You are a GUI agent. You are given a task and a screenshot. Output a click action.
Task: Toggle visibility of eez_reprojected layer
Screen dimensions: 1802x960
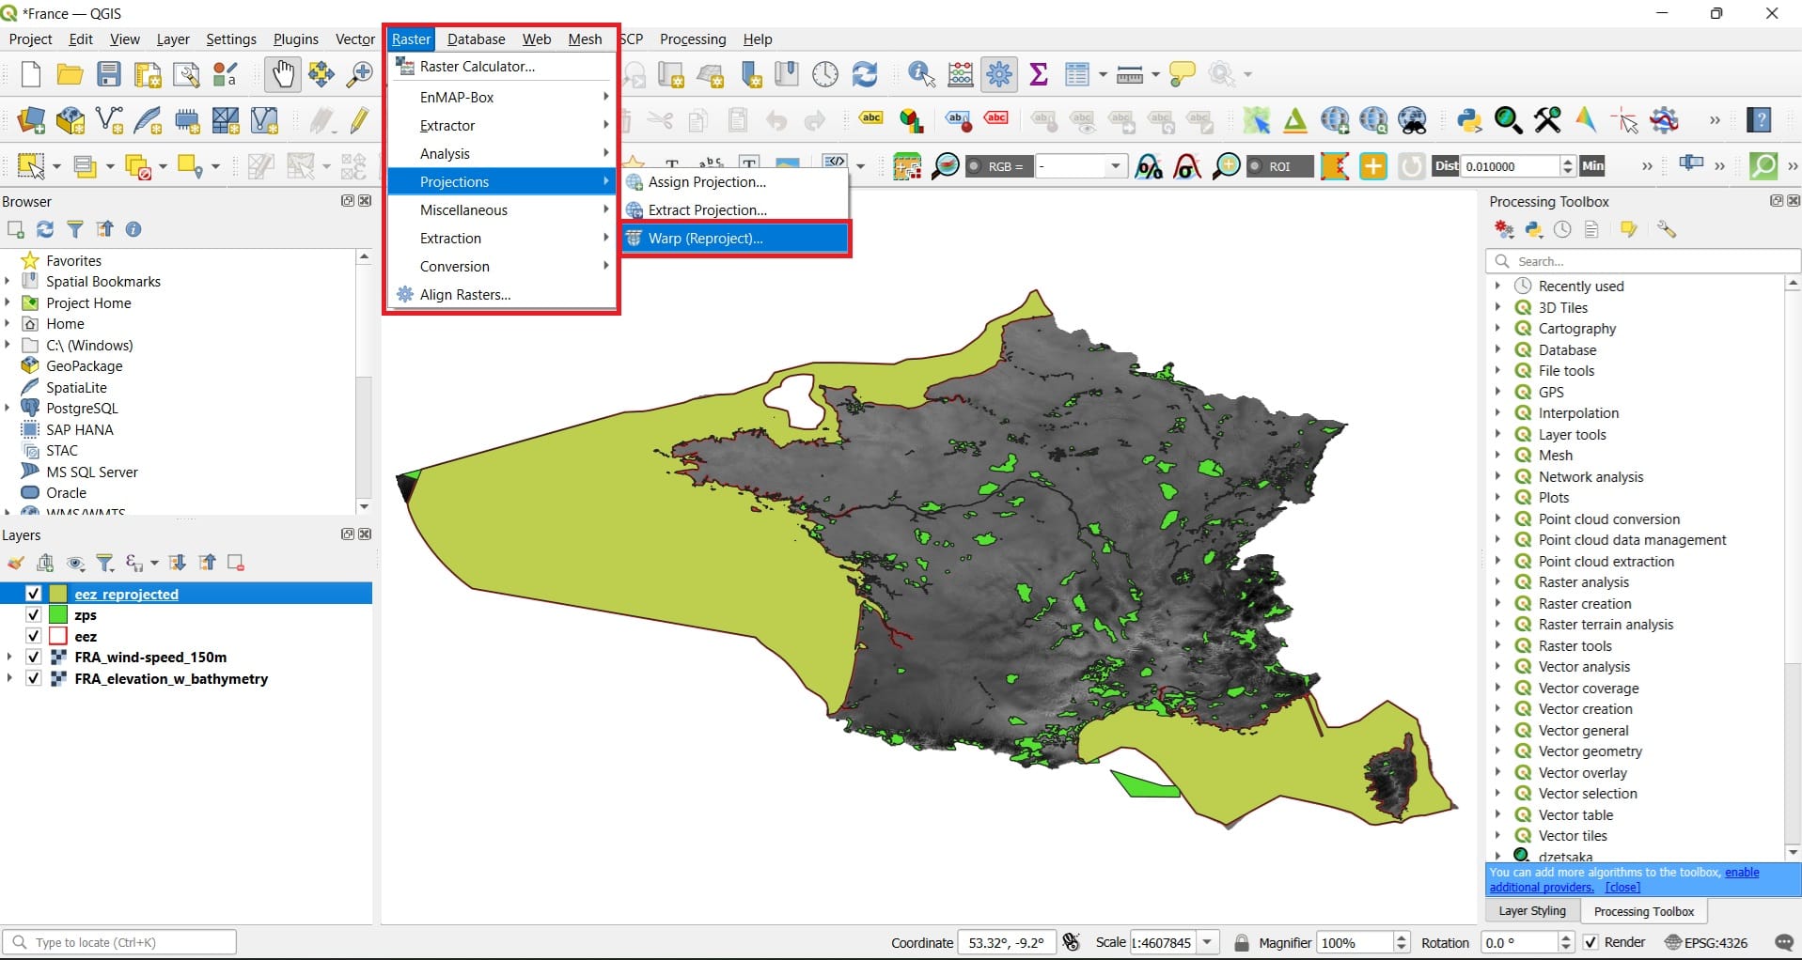34,594
